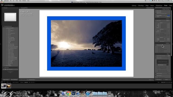
Task: Click the Lightroom icon in the Dock
Action: [x=73, y=93]
